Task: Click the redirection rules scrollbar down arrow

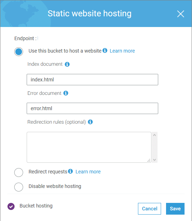Action: point(154,160)
